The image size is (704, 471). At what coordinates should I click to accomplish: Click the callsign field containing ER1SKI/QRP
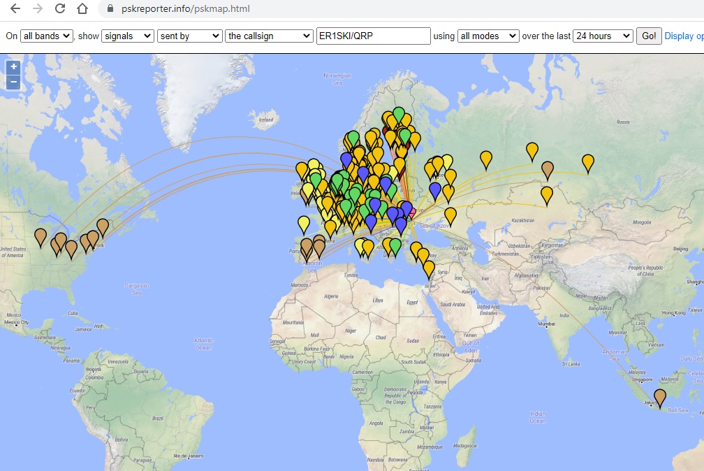click(x=373, y=36)
